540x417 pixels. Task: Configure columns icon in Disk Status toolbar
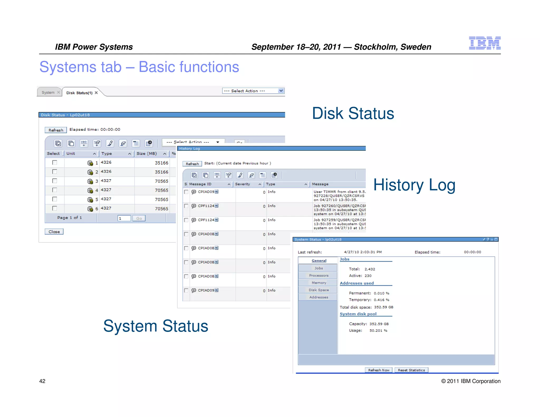pos(149,143)
